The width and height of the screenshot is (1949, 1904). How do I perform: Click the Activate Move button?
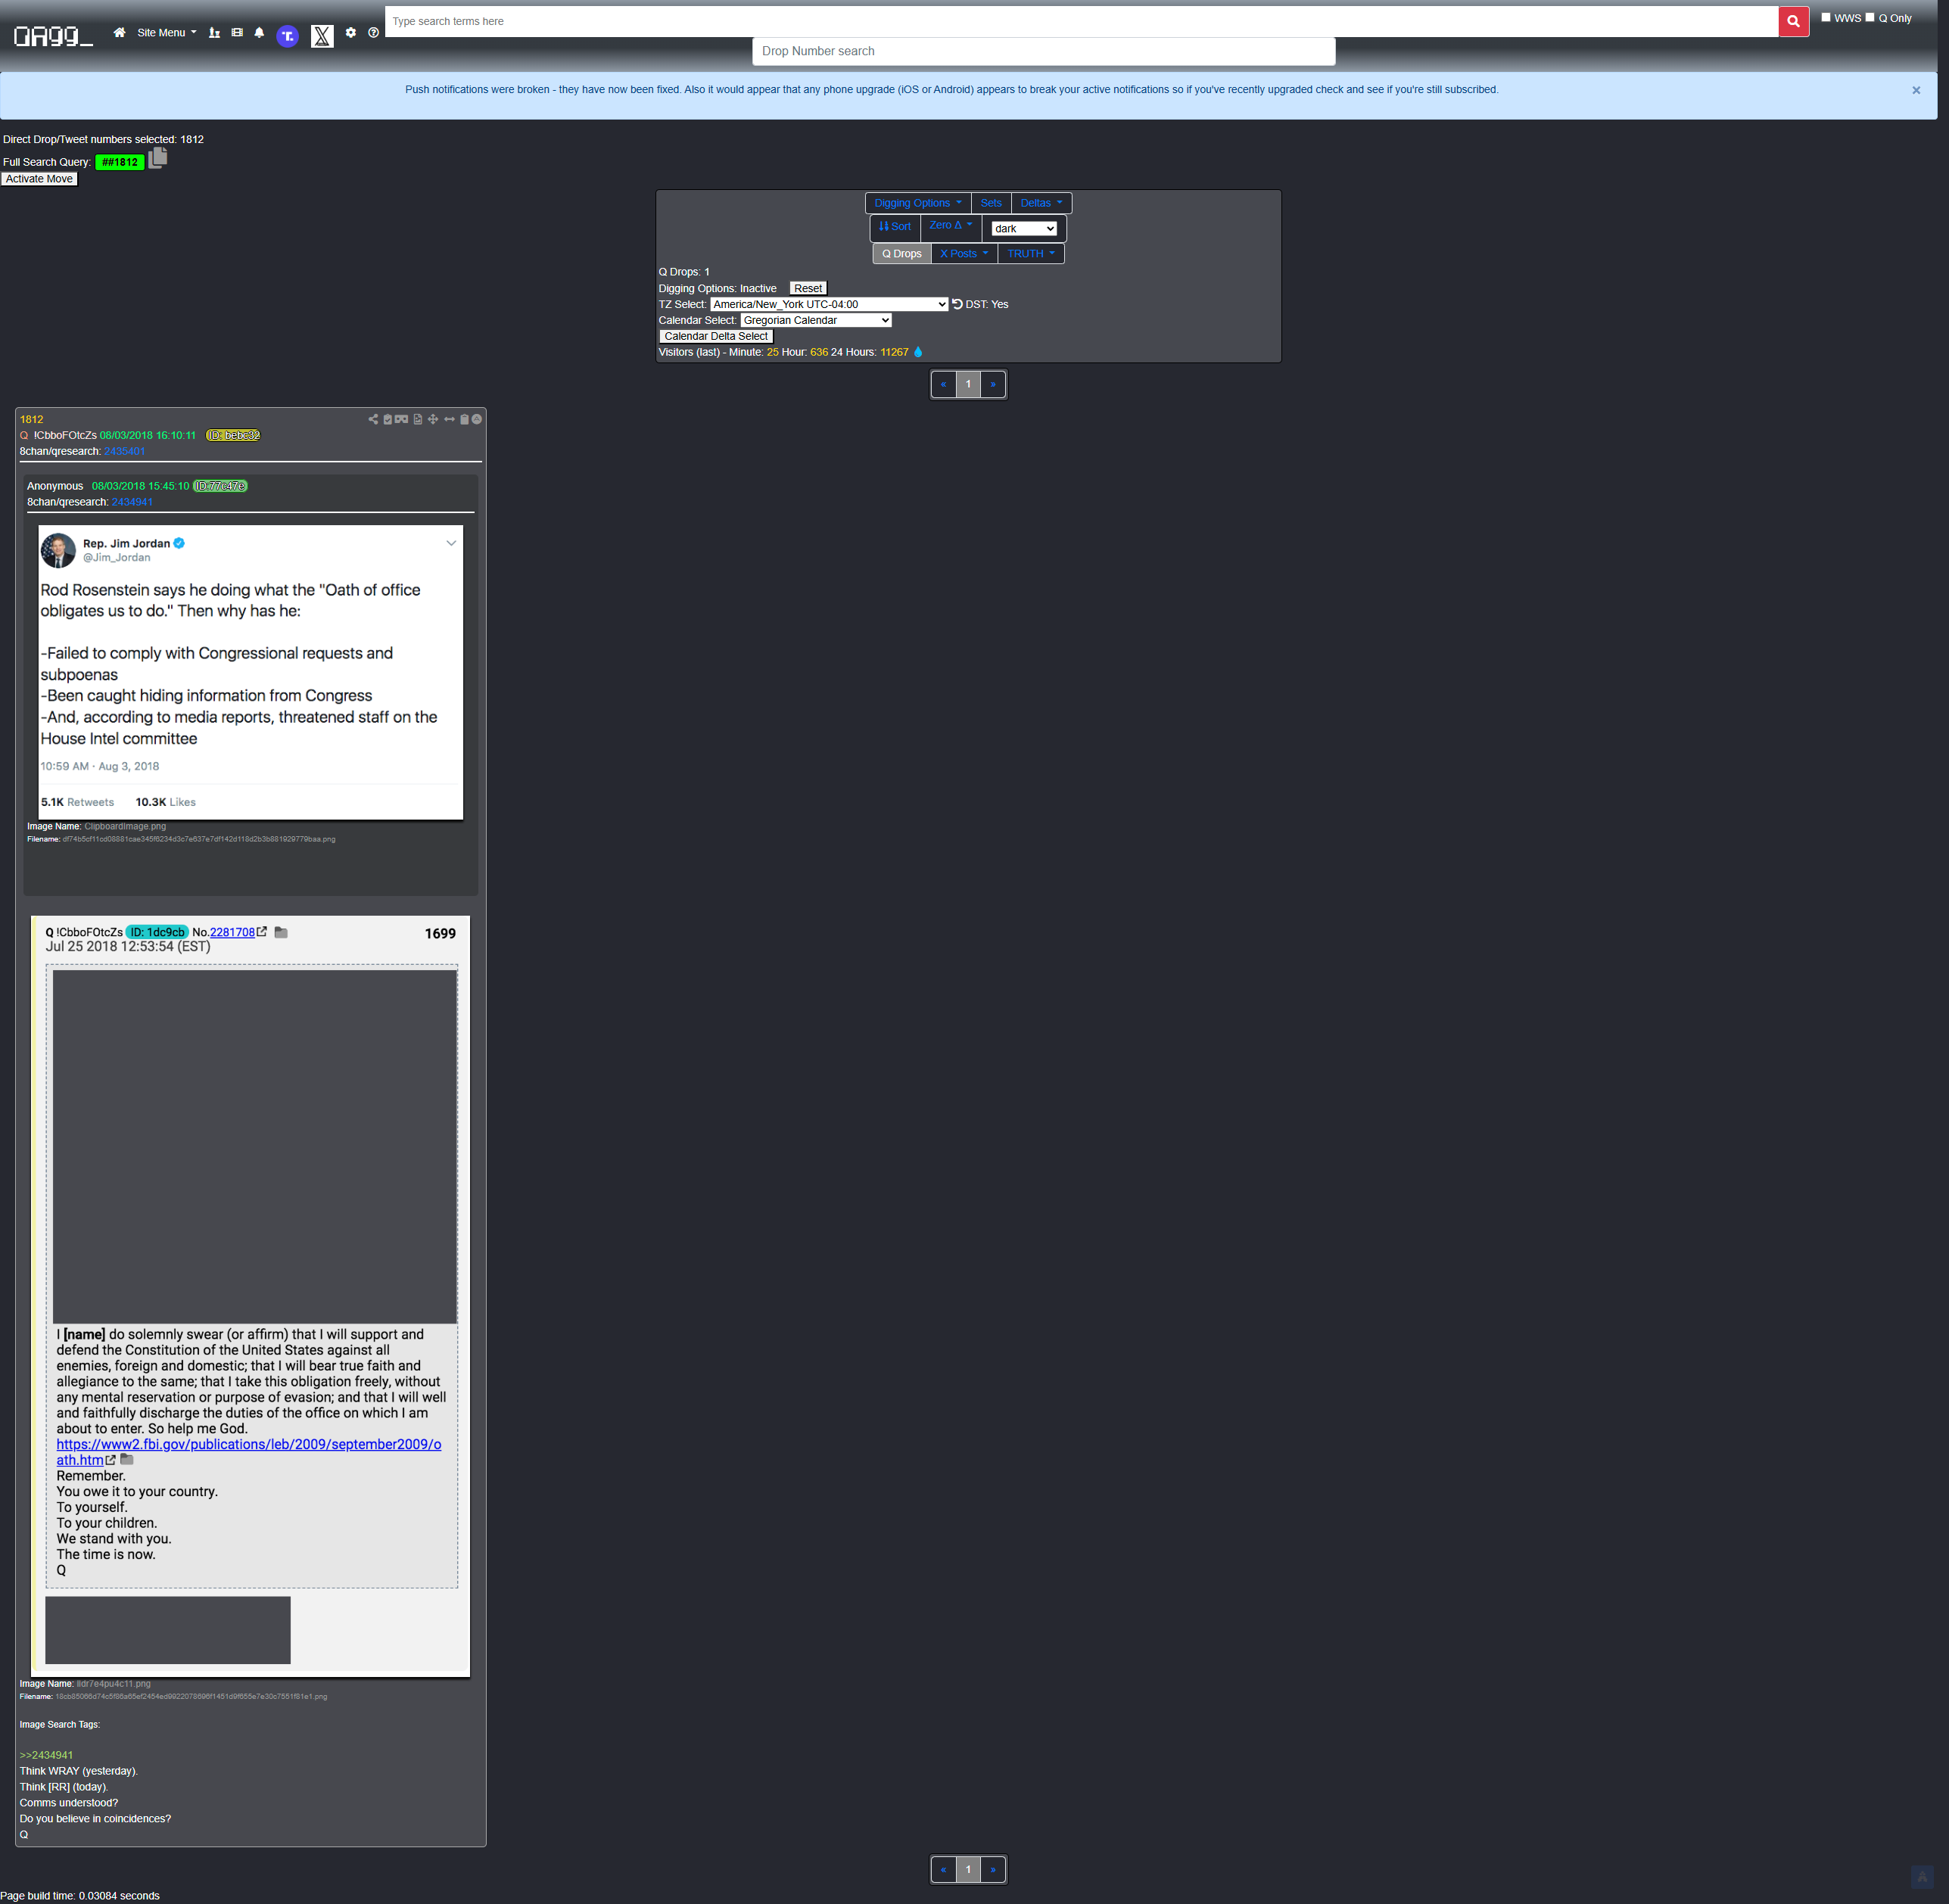pyautogui.click(x=39, y=179)
